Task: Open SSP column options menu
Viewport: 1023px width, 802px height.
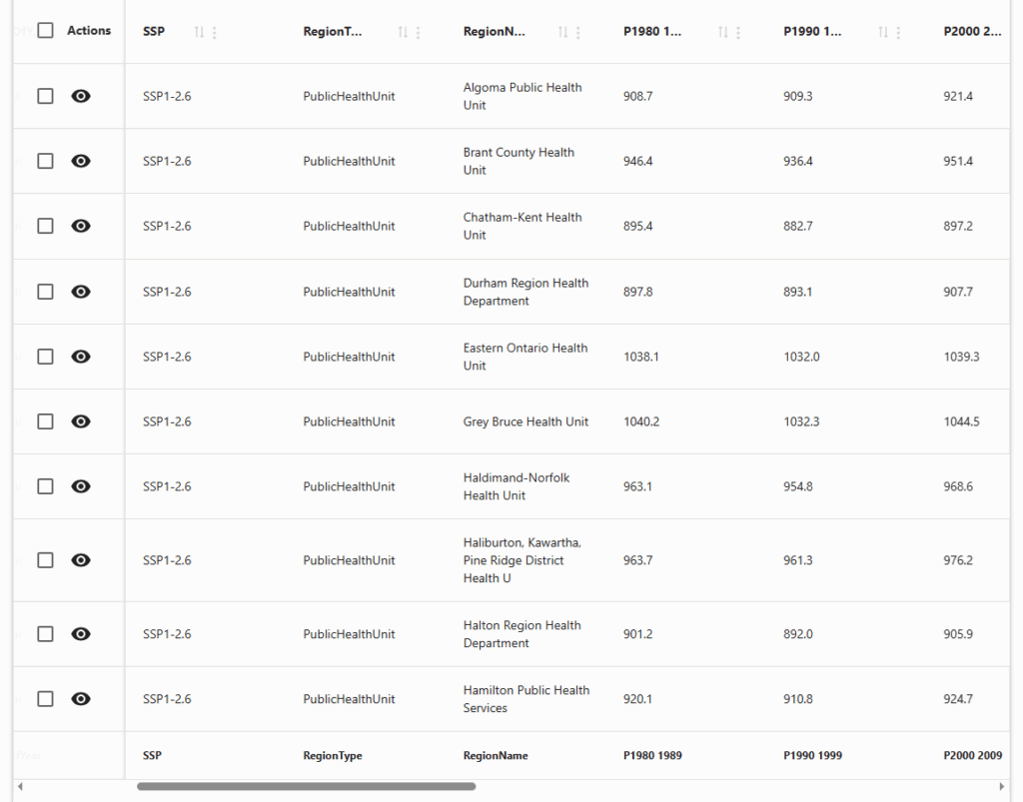Action: pyautogui.click(x=215, y=32)
